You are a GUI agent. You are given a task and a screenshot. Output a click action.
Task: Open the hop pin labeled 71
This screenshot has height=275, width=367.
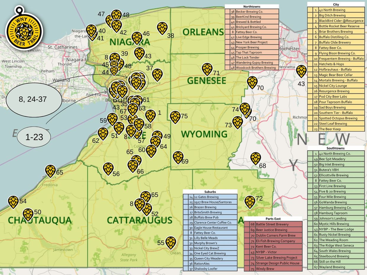click(207, 69)
